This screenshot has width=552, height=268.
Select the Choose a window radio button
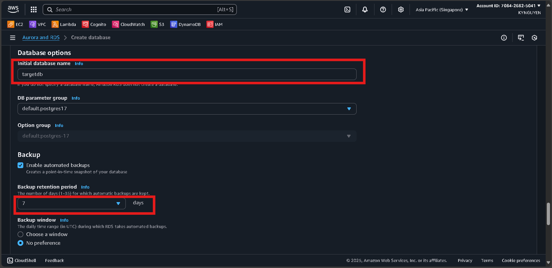[20, 234]
